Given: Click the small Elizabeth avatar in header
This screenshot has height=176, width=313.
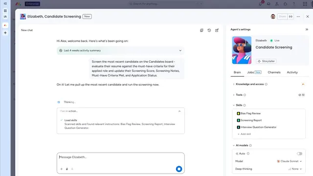Looking at the screenshot, I should pyautogui.click(x=23, y=17).
